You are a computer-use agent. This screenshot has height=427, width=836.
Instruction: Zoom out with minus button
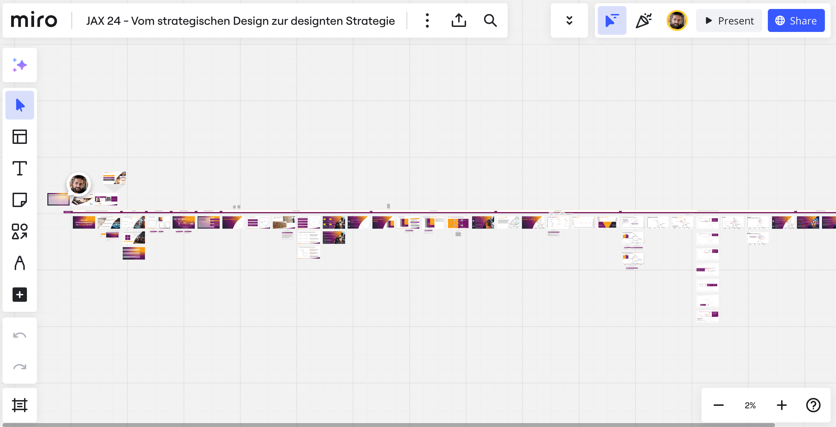(x=718, y=405)
